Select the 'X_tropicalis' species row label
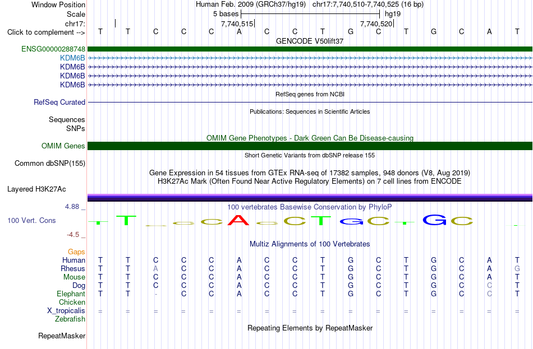 click(x=66, y=311)
